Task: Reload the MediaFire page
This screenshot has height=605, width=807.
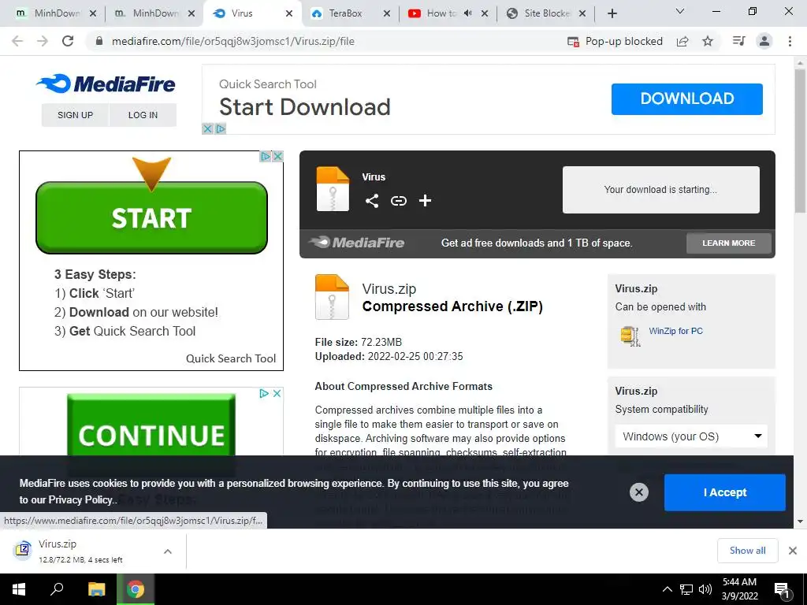Action: click(x=68, y=41)
